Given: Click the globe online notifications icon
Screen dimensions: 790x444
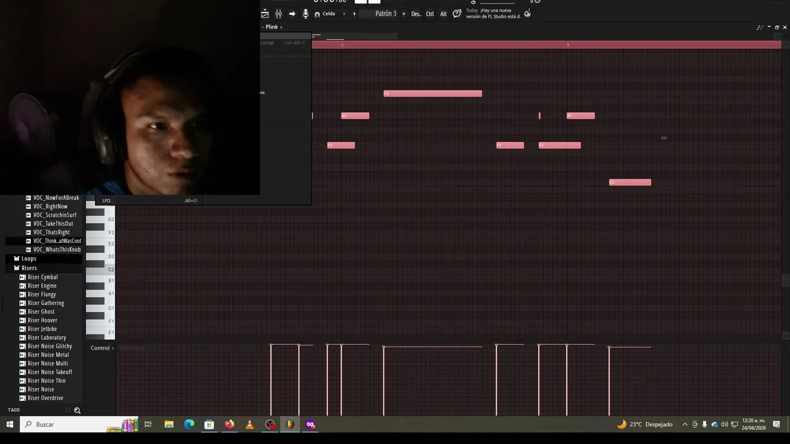Looking at the screenshot, I should (x=527, y=14).
